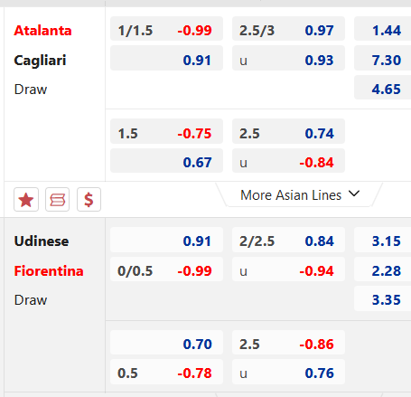Bet Fiorentina to win at 2.28
The image size is (411, 397).
(x=382, y=269)
